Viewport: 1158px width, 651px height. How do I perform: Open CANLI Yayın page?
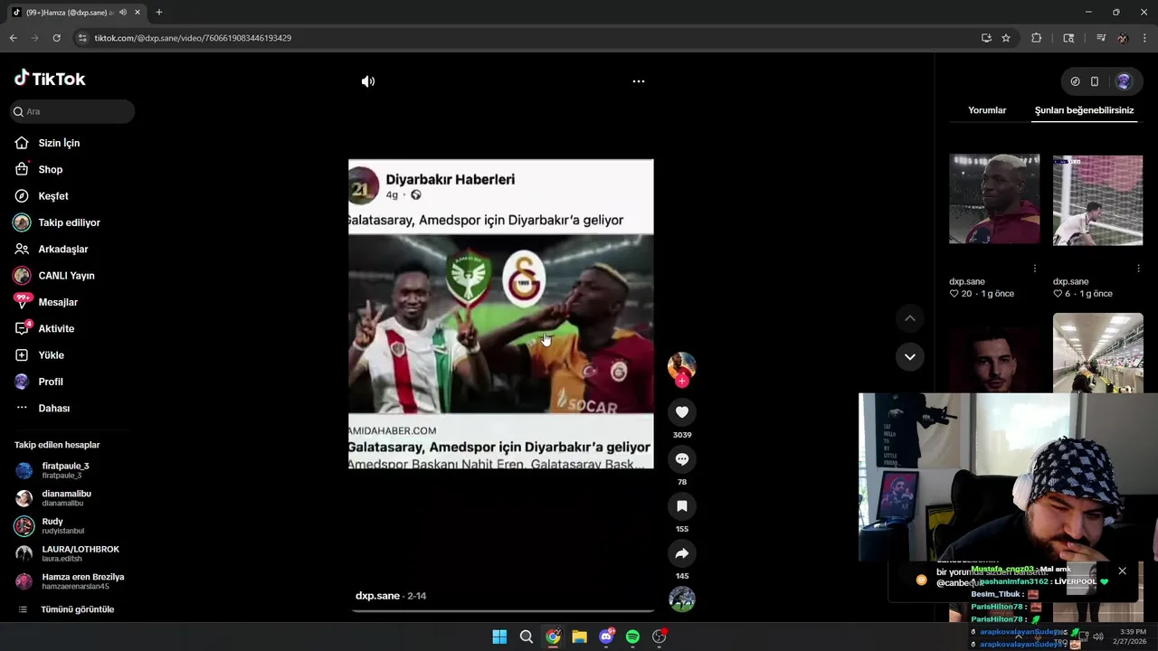point(67,276)
